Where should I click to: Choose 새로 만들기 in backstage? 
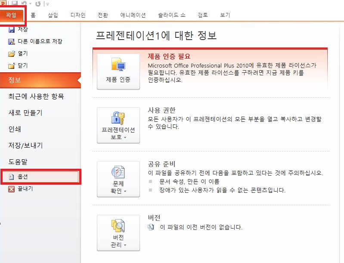click(x=25, y=113)
